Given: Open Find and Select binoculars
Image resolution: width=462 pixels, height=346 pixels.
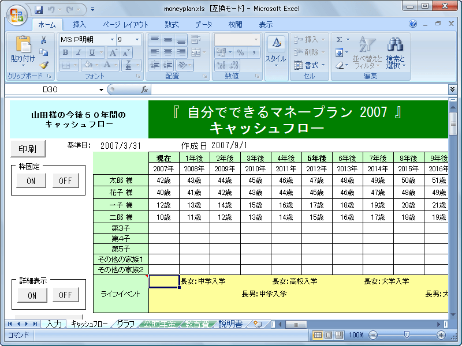Looking at the screenshot, I should [396, 52].
